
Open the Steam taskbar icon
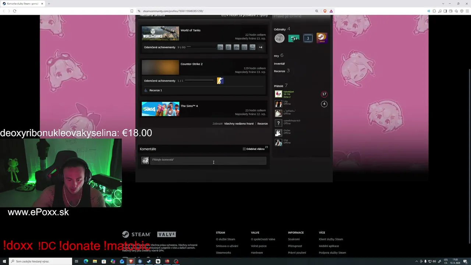(149, 261)
